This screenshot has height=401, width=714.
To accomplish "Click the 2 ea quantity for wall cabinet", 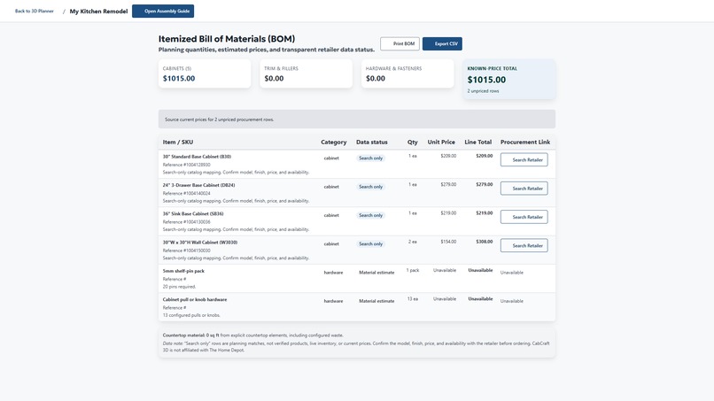I will click(413, 242).
